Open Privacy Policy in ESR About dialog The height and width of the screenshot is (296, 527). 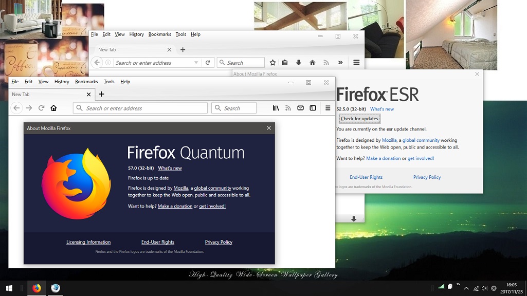click(x=427, y=177)
